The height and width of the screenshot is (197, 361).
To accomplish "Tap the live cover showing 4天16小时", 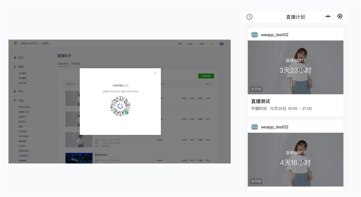I will pos(295,160).
